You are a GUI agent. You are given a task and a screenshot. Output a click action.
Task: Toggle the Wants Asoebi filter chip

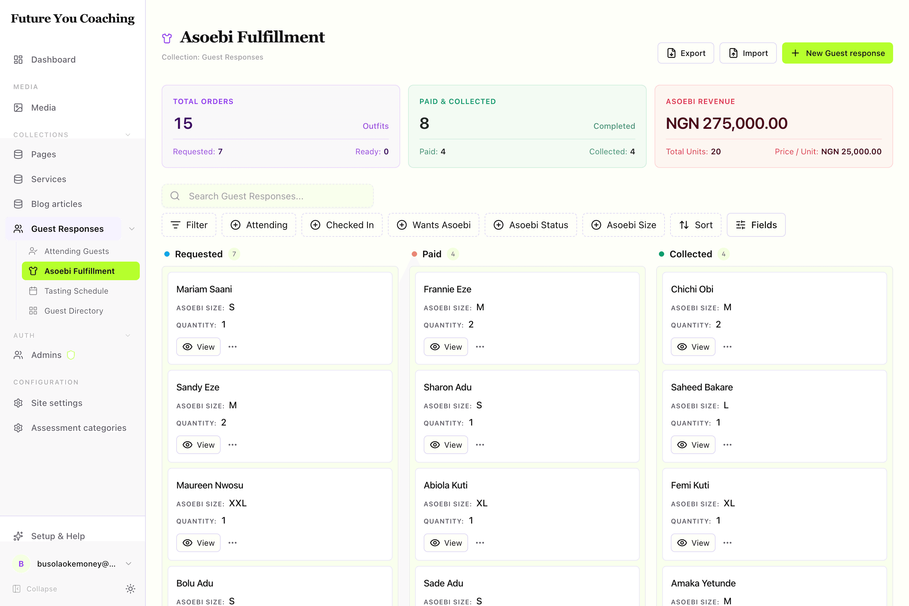[433, 225]
